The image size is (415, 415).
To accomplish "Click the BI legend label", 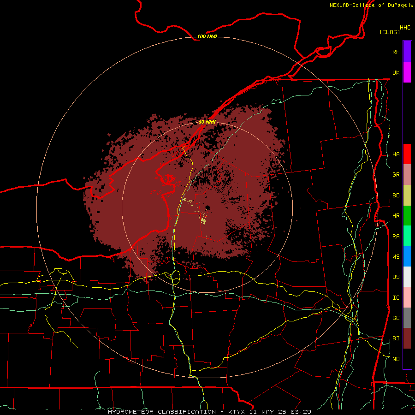I will point(396,338).
